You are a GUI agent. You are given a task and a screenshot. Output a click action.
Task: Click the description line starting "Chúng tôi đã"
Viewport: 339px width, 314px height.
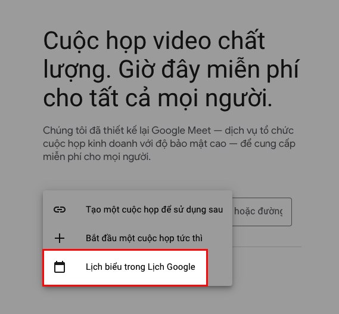[x=168, y=131]
